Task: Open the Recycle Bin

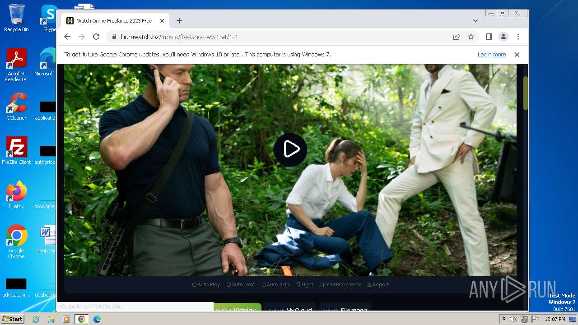Action: pos(16,18)
